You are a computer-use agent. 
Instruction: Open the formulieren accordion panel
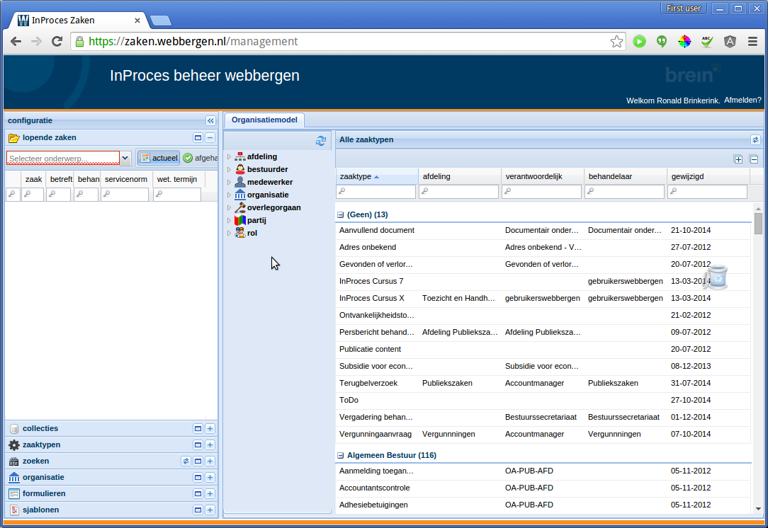pos(111,494)
